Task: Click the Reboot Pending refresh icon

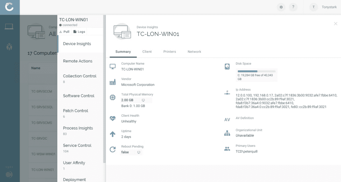Action: [113, 149]
